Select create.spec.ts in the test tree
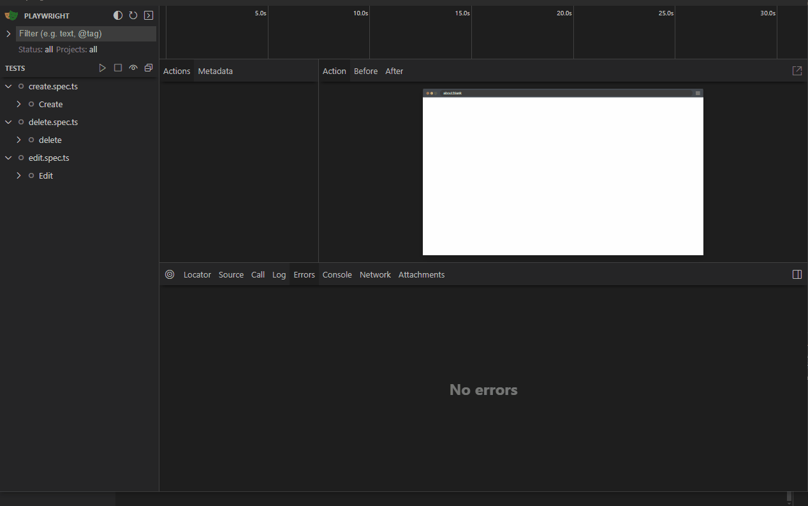 53,86
